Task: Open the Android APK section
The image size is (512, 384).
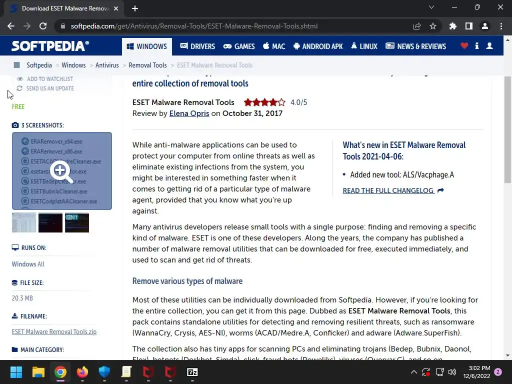Action: (318, 46)
